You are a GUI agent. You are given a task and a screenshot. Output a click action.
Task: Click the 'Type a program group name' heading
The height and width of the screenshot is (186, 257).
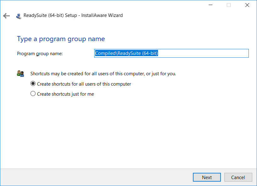(61, 39)
